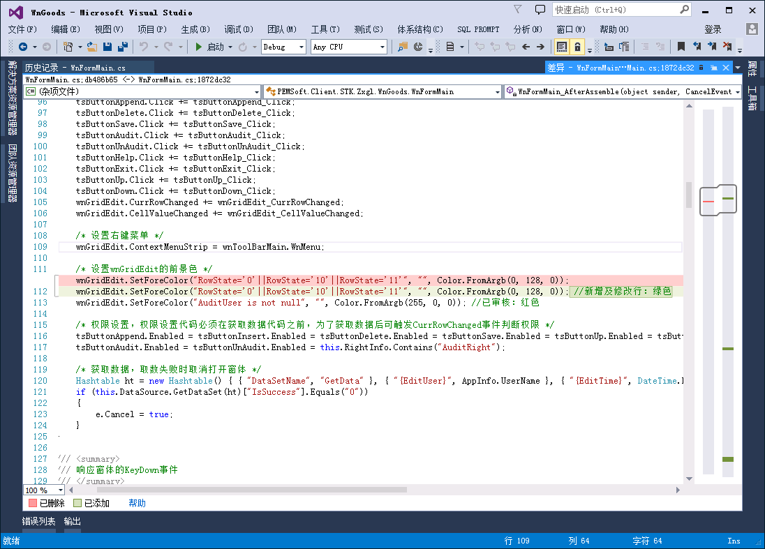Open the 错误列表 panel tab
The image size is (765, 549).
tap(38, 521)
